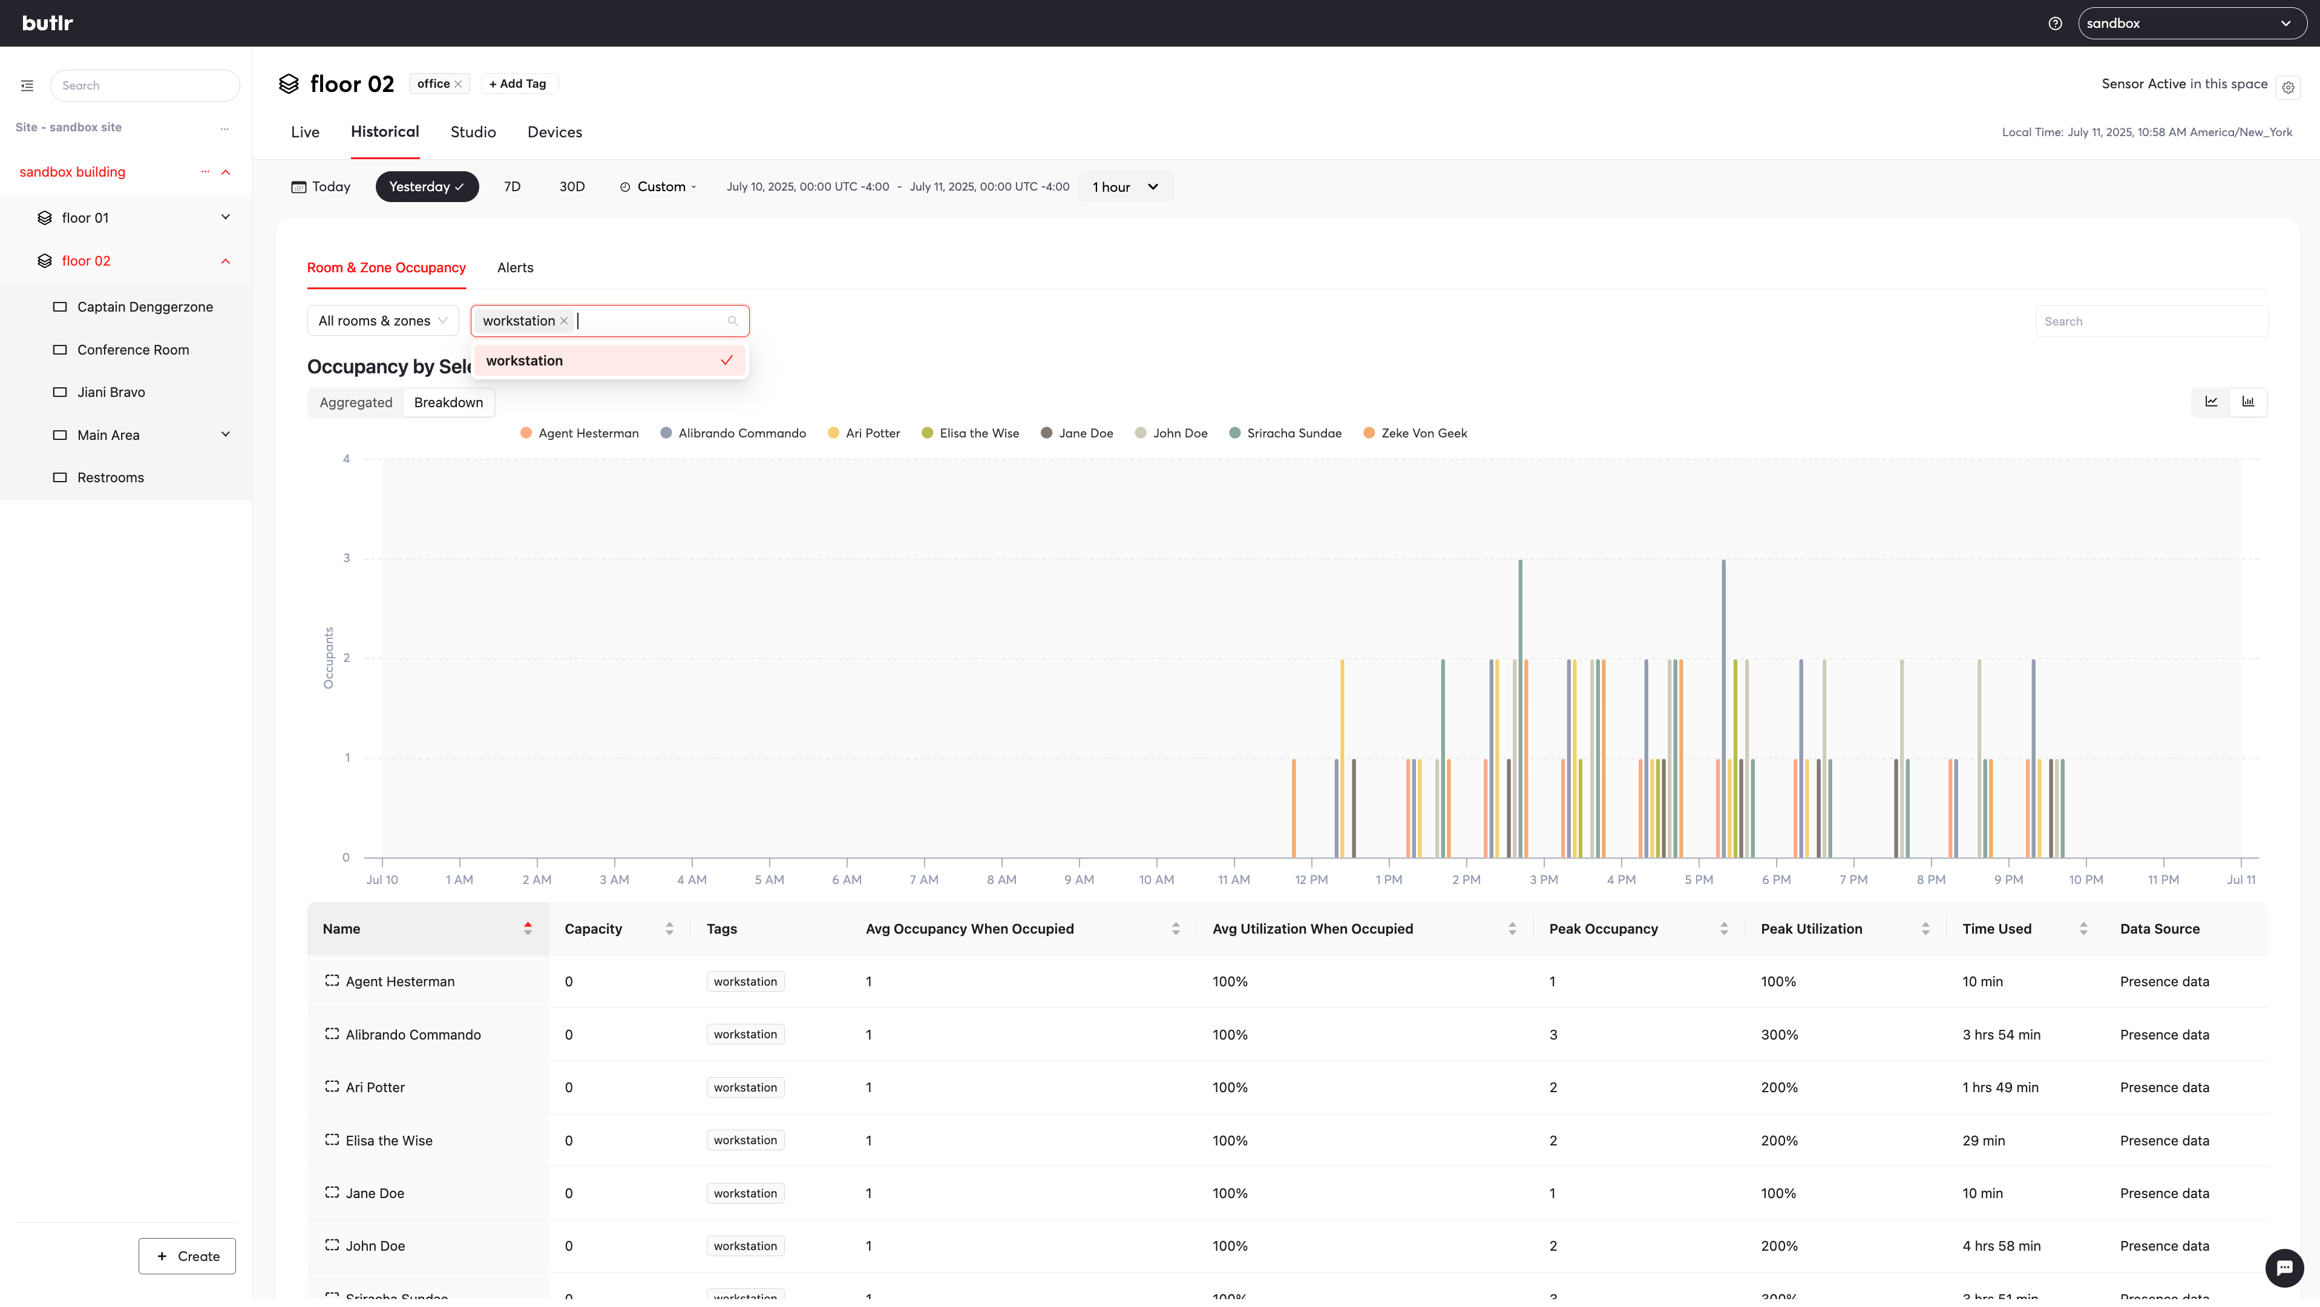The width and height of the screenshot is (2320, 1307).
Task: Toggle the workstation option checkmark
Action: (726, 360)
